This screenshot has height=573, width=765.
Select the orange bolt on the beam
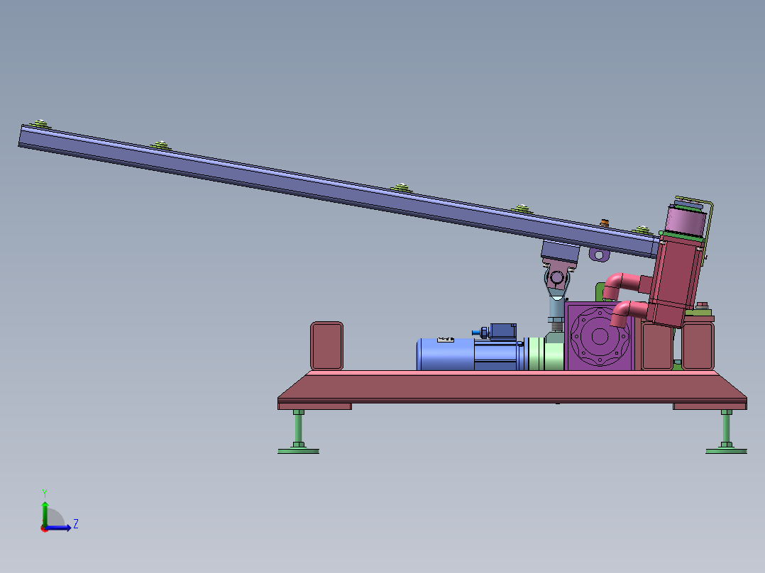605,223
